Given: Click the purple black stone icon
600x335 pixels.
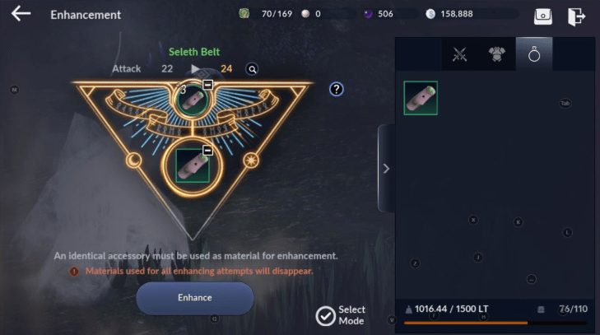Looking at the screenshot, I should pyautogui.click(x=368, y=14).
